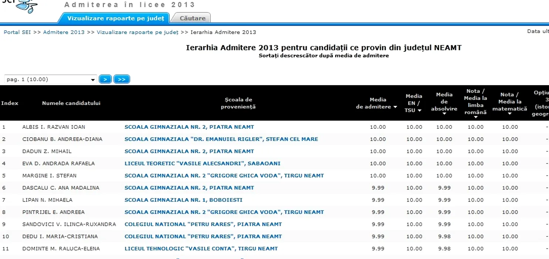Open Admitere 2013 breadcrumb link
This screenshot has width=549, height=259.
tap(64, 32)
